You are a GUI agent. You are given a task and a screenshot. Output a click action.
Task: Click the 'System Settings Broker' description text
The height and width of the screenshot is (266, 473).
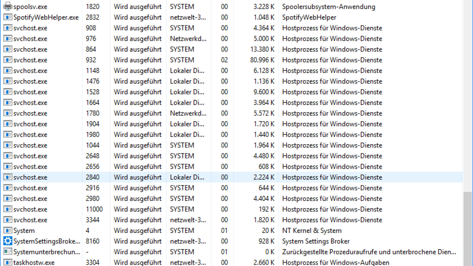click(x=316, y=241)
